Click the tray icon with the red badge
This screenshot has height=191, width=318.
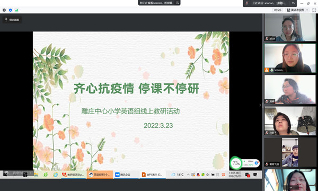pyautogui.click(x=248, y=175)
